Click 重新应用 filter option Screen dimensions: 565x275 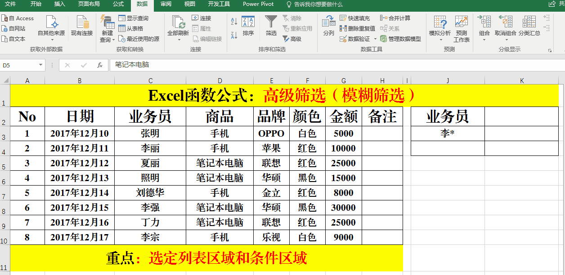pos(297,29)
